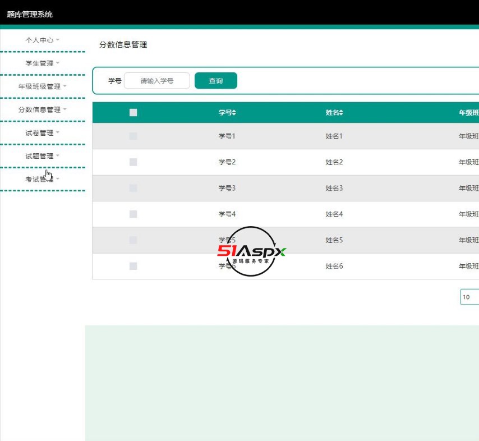Check the box for row 学号1
479x441 pixels.
coord(133,136)
